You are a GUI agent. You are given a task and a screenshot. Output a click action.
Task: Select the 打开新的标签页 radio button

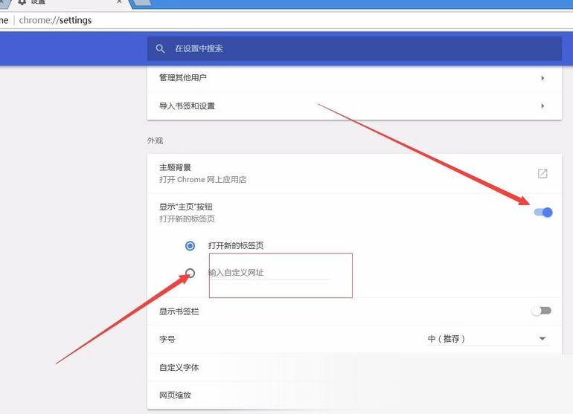tap(190, 246)
